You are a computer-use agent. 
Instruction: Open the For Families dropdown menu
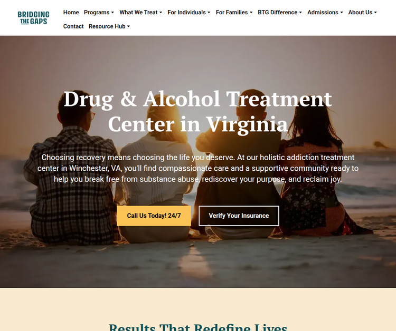tap(234, 12)
